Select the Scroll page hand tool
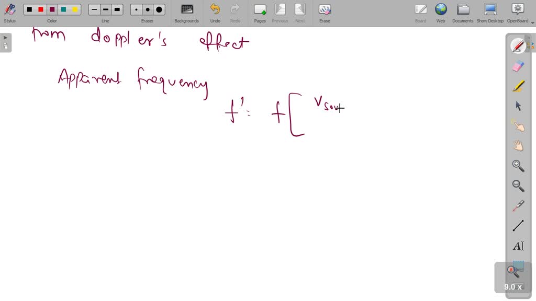Screen dimensions: 536x301 (518, 146)
